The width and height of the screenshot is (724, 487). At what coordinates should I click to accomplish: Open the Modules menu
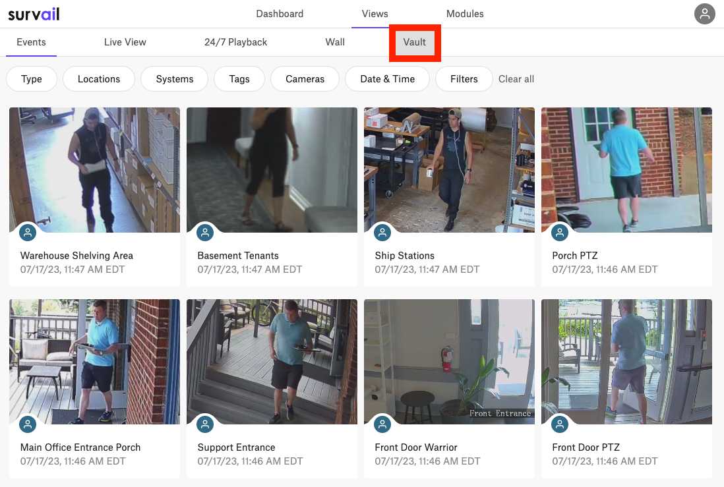(465, 14)
